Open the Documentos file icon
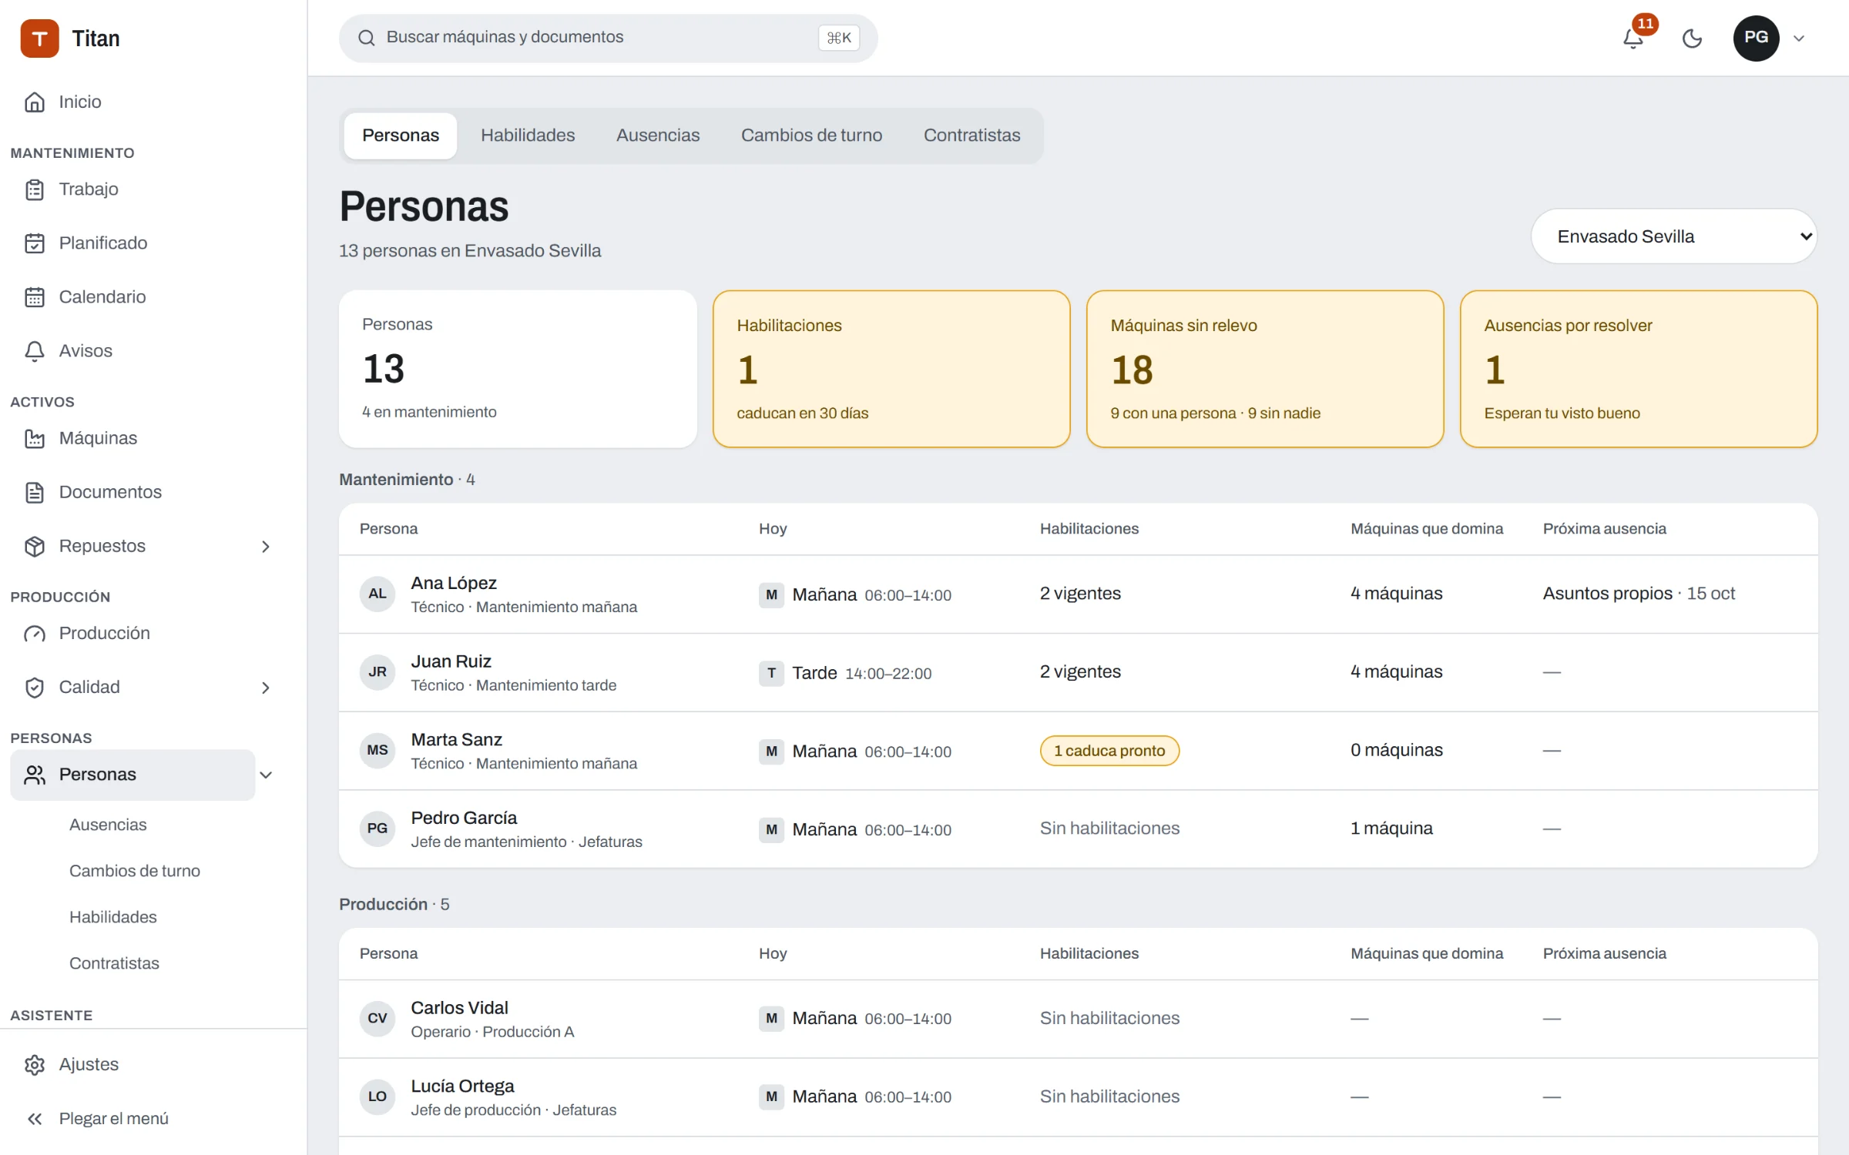The width and height of the screenshot is (1849, 1155). 35,492
